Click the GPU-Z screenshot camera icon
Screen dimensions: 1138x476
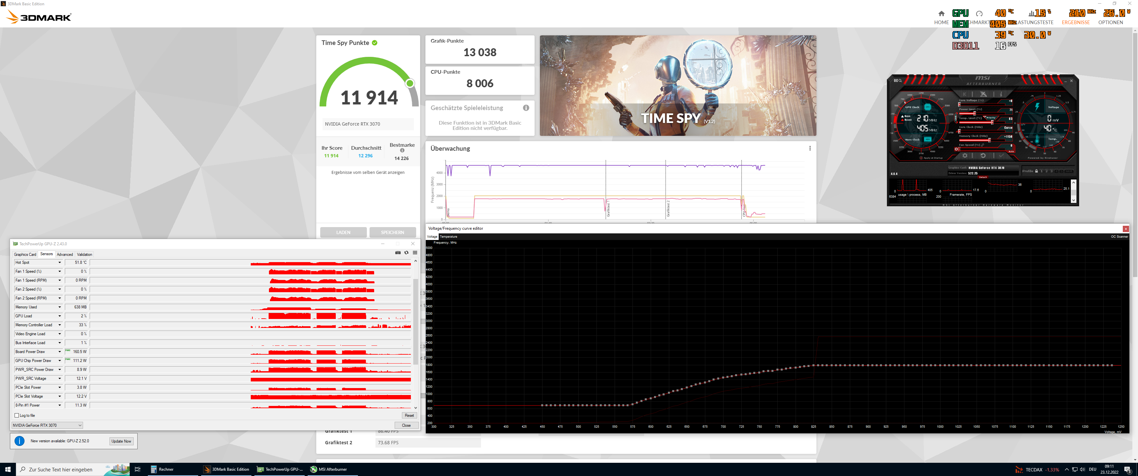(398, 253)
